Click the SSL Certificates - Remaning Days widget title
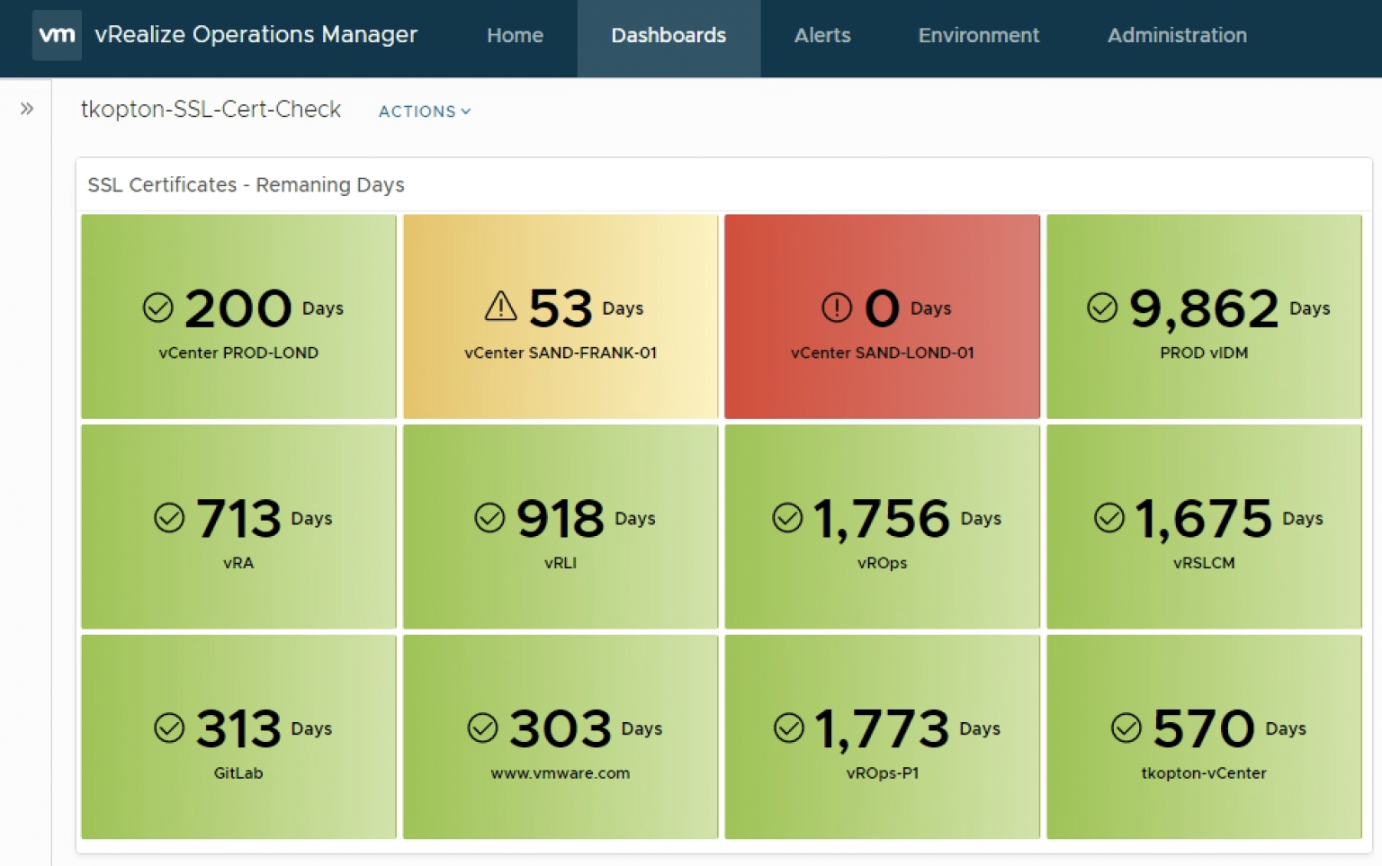Image resolution: width=1382 pixels, height=866 pixels. tap(246, 184)
